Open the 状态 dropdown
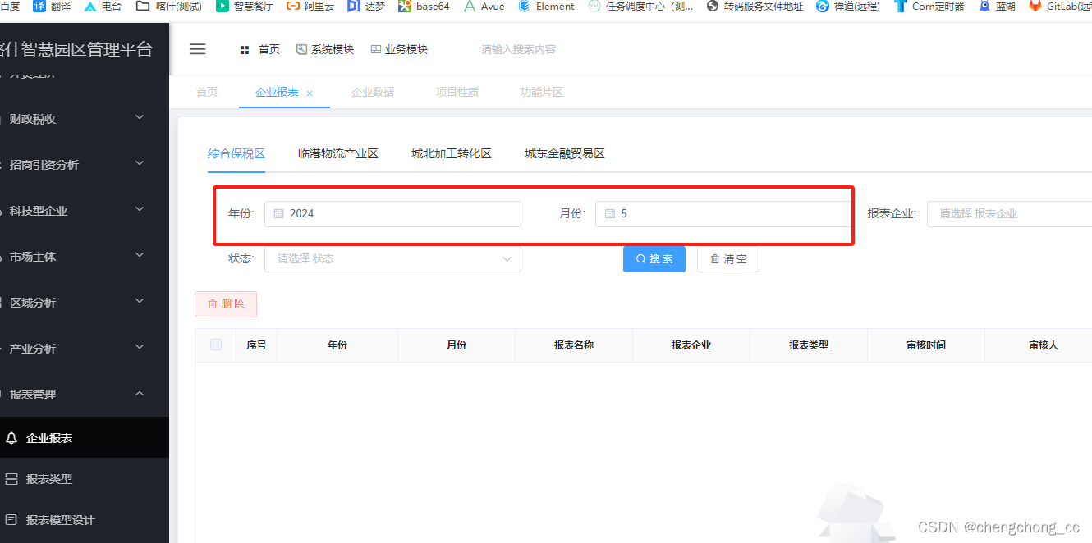Image resolution: width=1092 pixels, height=543 pixels. 392,258
